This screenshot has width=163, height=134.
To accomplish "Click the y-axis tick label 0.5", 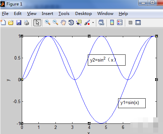I will click(x=17, y=58).
